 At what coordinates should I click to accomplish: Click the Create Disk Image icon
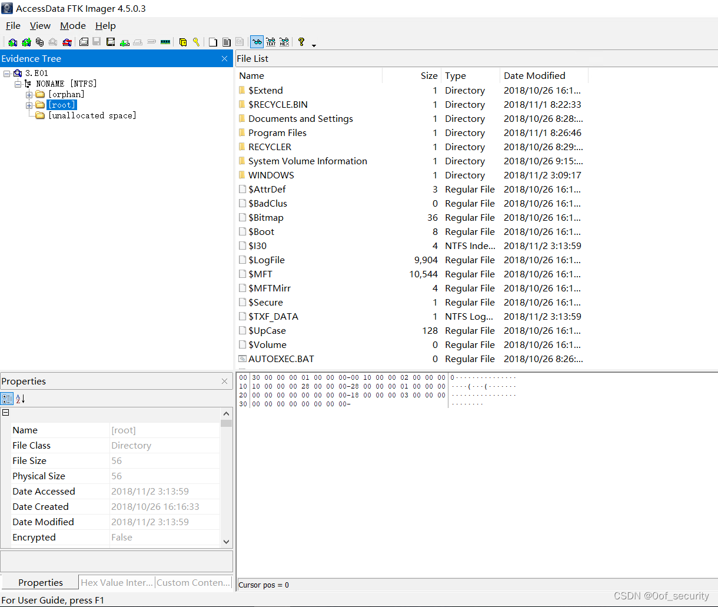[x=84, y=42]
